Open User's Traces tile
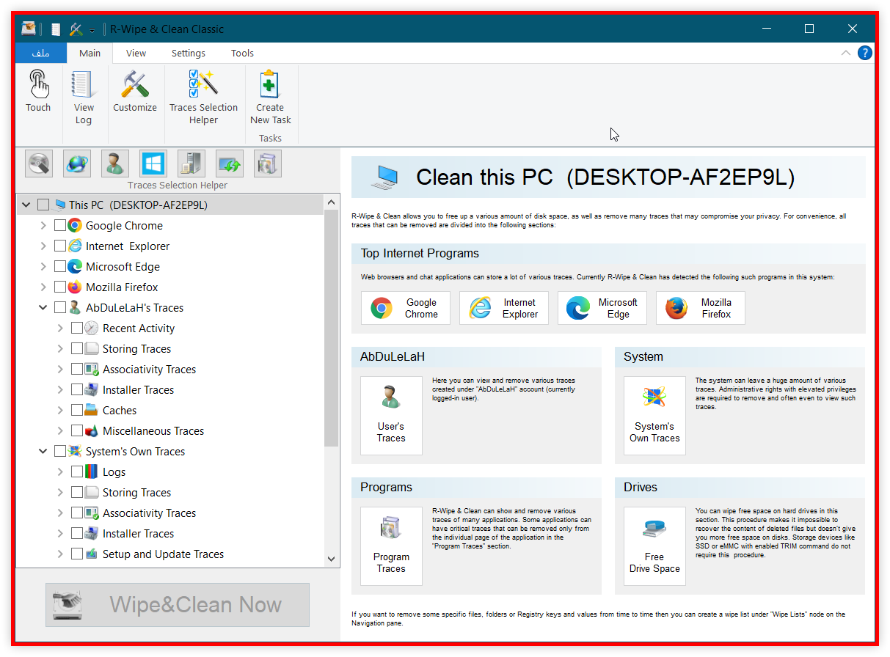The width and height of the screenshot is (890, 657). tap(391, 416)
